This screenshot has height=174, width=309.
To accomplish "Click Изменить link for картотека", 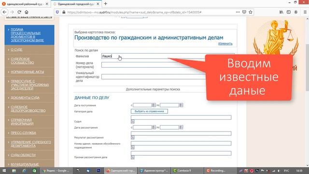I will (x=225, y=43).
